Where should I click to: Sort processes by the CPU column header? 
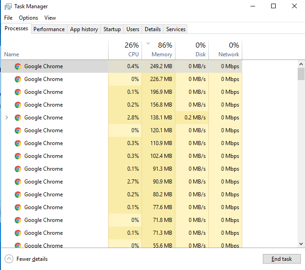[133, 54]
